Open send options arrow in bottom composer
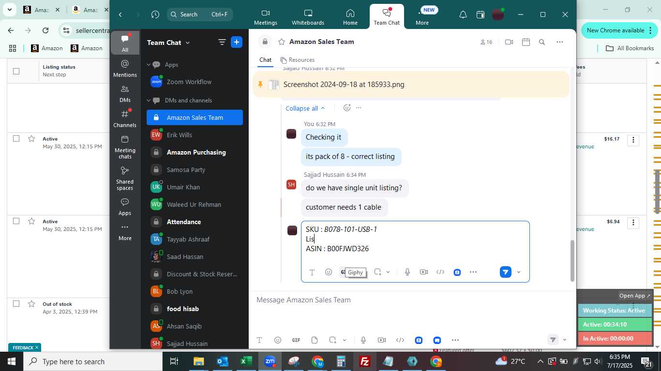 (564, 340)
